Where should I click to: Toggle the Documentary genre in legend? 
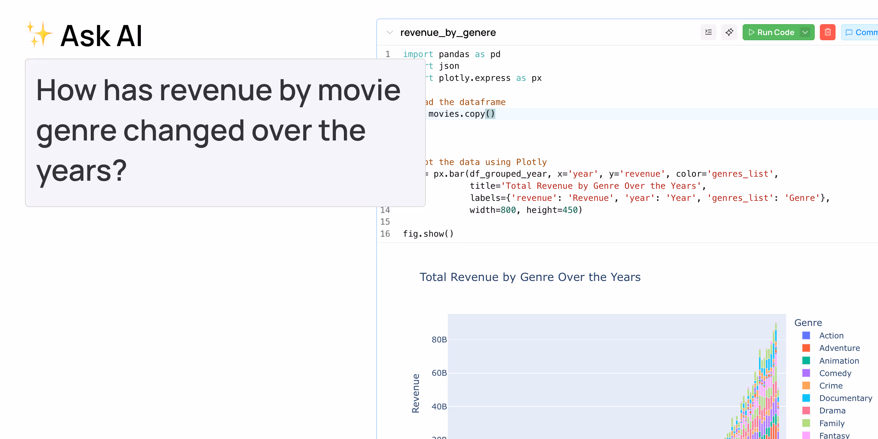845,398
